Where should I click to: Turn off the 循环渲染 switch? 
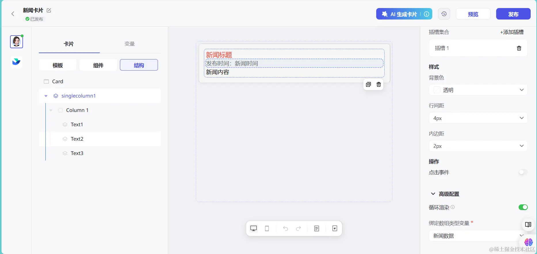pos(523,207)
